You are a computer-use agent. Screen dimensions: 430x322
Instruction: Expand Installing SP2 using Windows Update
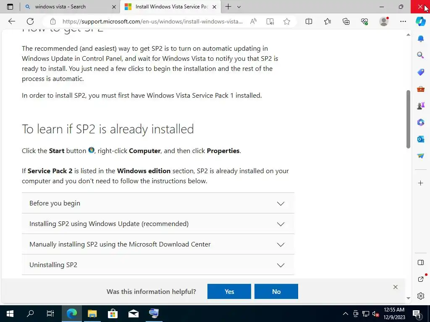(158, 224)
